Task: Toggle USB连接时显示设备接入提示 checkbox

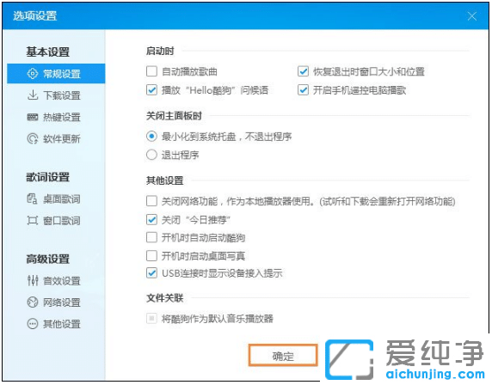Action: [151, 273]
